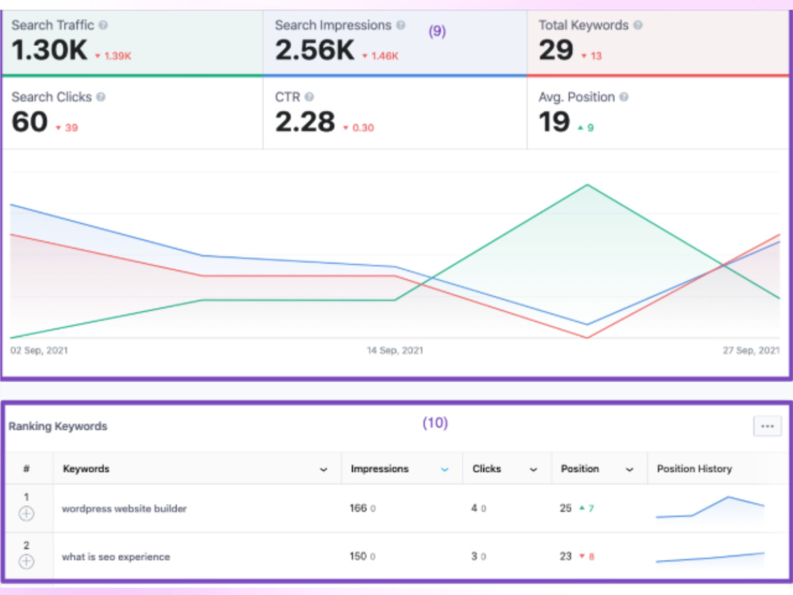Image resolution: width=793 pixels, height=595 pixels.
Task: Select the Total Keywords stat card
Action: point(658,44)
